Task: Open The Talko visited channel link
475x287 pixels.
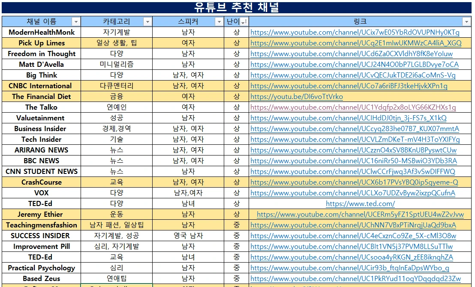Action: 353,107
